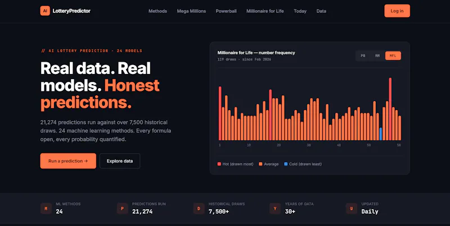Click the '119 draws · since Feb 2026' subtitle

[244, 59]
